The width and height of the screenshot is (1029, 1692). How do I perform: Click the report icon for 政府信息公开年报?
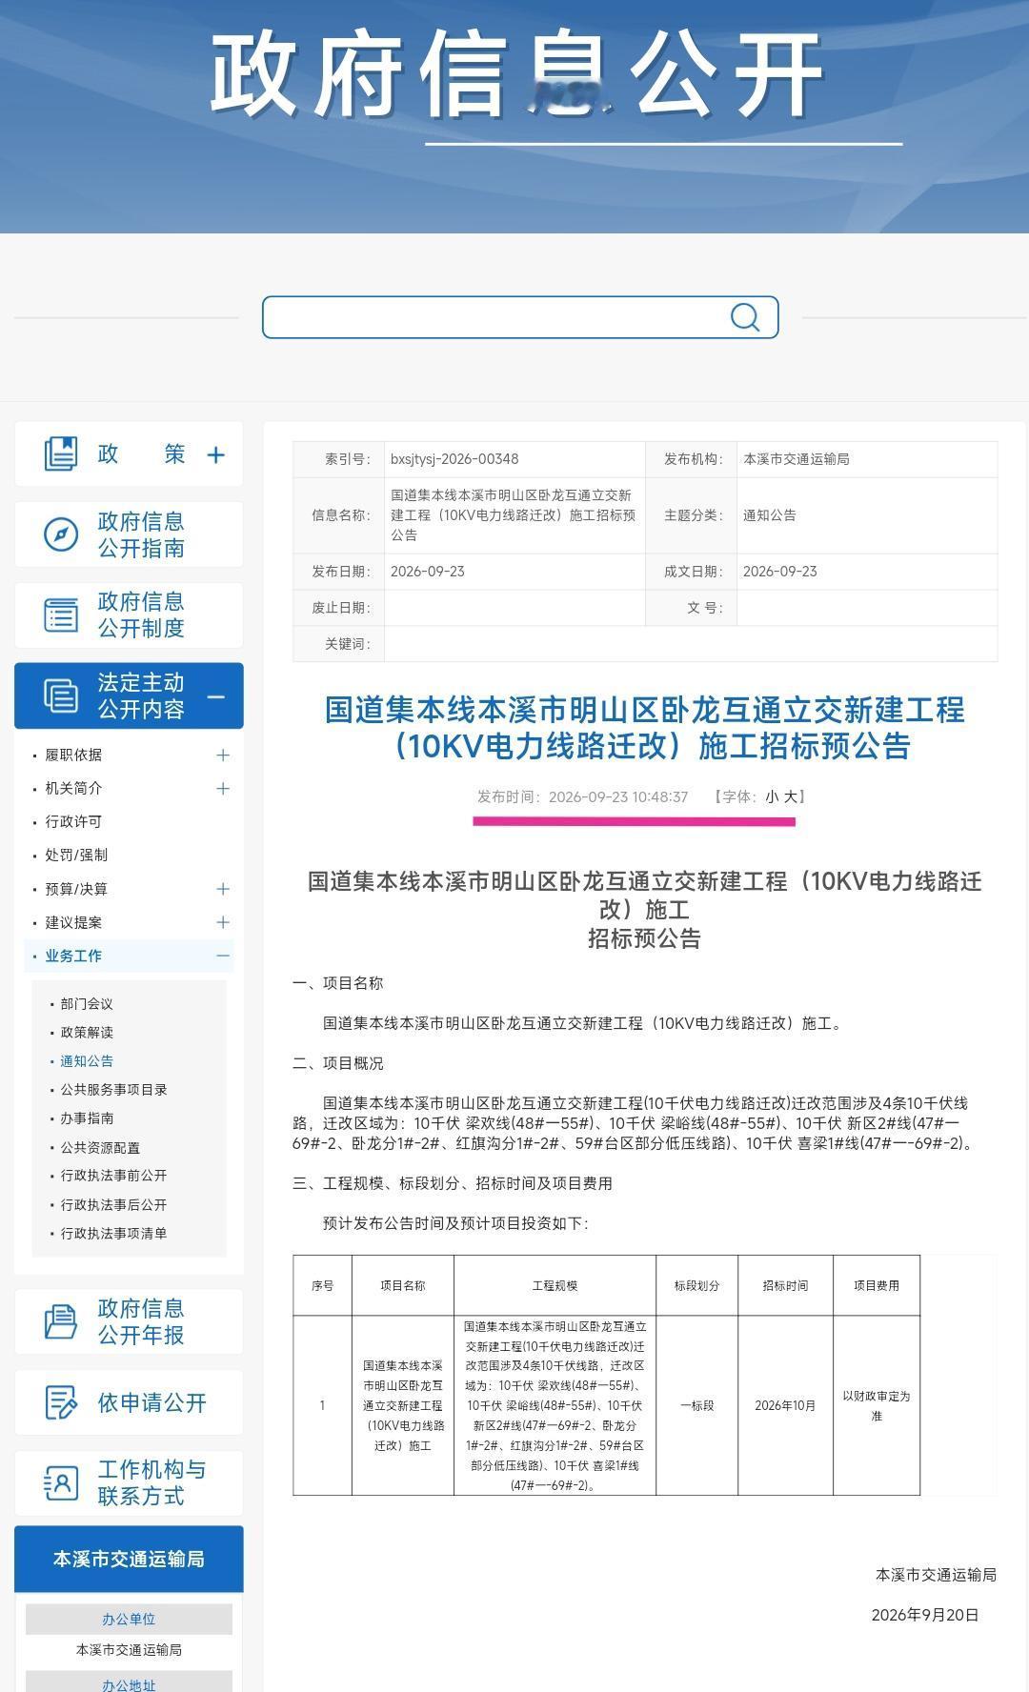[x=61, y=1321]
